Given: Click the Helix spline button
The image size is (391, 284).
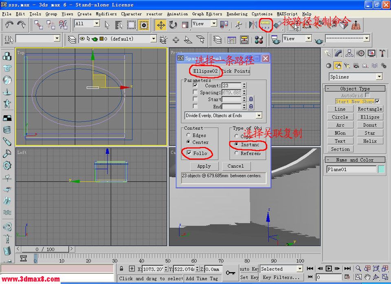Looking at the screenshot, I should point(370,141).
